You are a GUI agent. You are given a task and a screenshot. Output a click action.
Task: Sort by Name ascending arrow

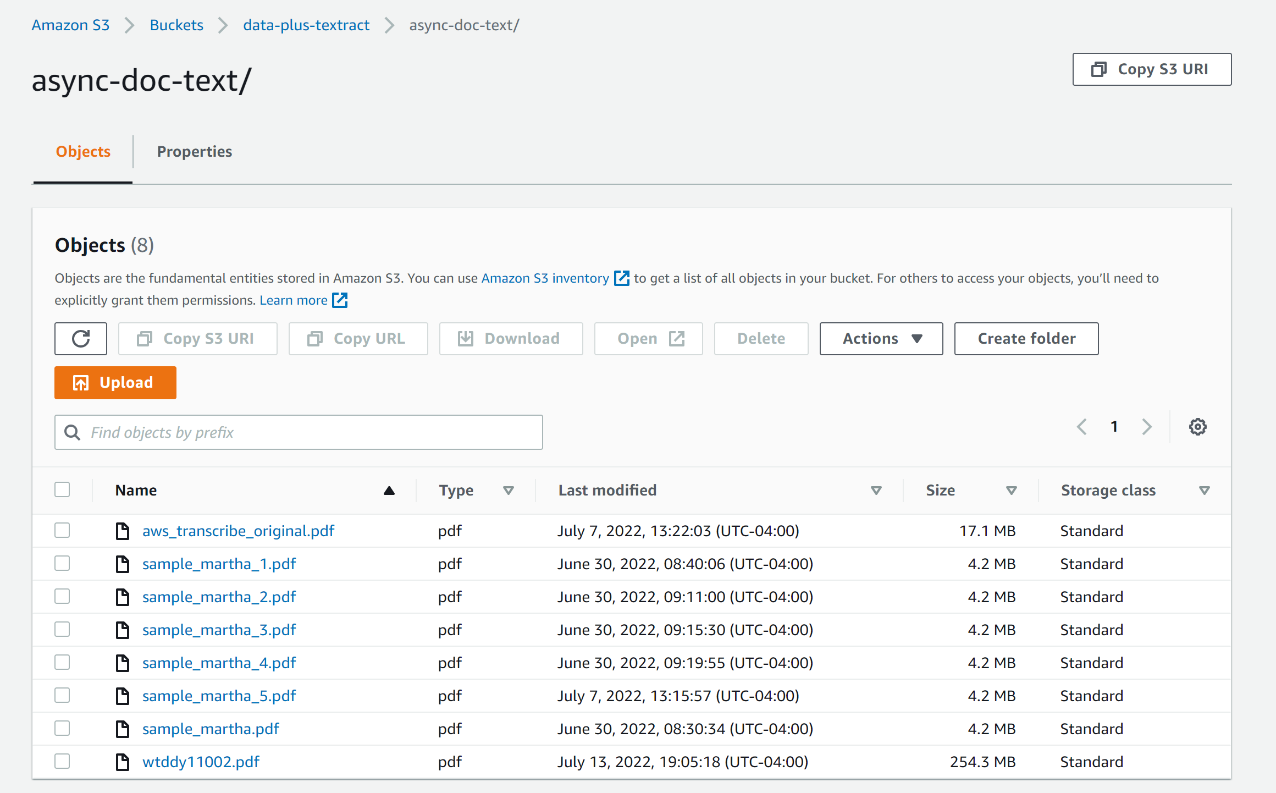(x=389, y=491)
